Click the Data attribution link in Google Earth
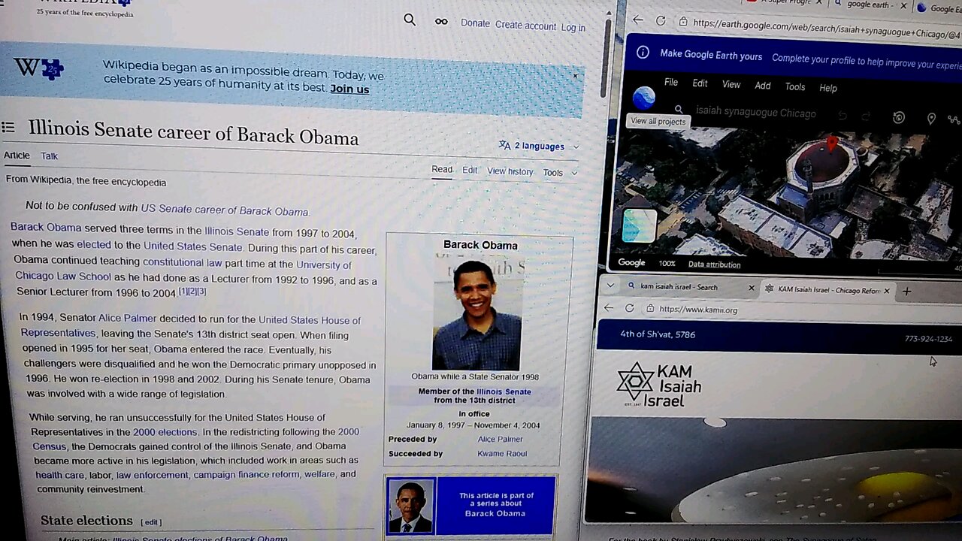Image resolution: width=962 pixels, height=541 pixels. pos(714,264)
